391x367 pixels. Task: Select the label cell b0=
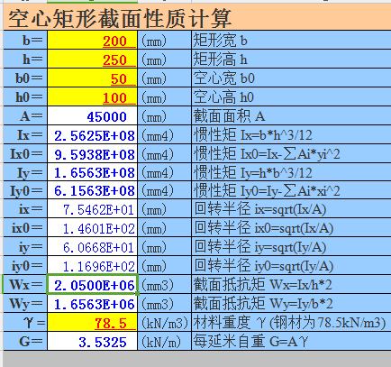[x=25, y=78]
